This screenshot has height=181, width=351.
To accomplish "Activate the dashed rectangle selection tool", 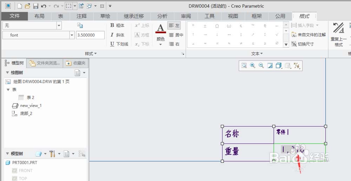I will tap(68, 6).
